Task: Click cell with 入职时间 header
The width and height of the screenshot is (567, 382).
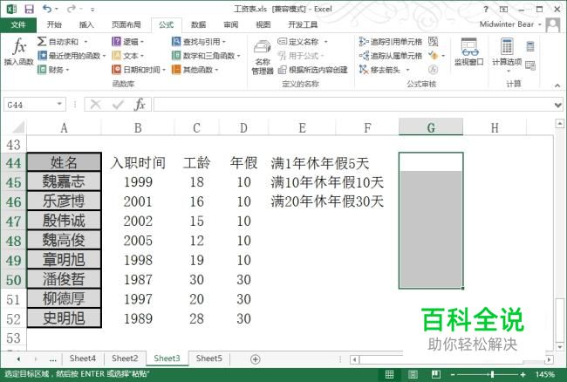Action: (138, 162)
